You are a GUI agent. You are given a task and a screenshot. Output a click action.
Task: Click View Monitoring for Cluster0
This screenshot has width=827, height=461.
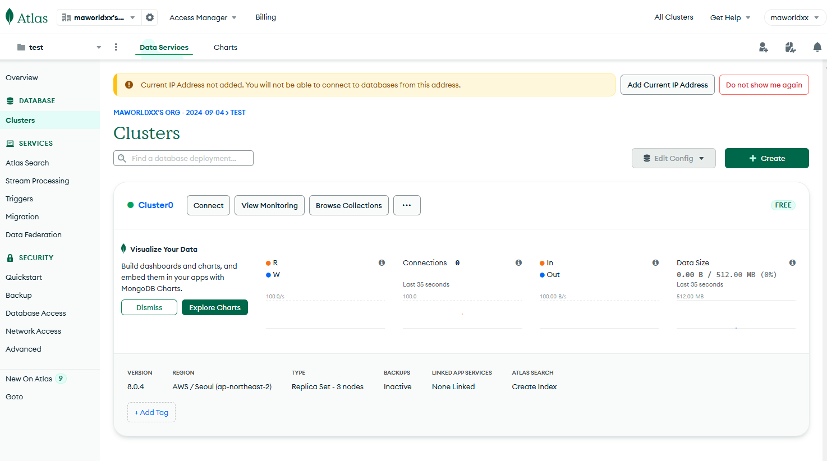point(270,205)
